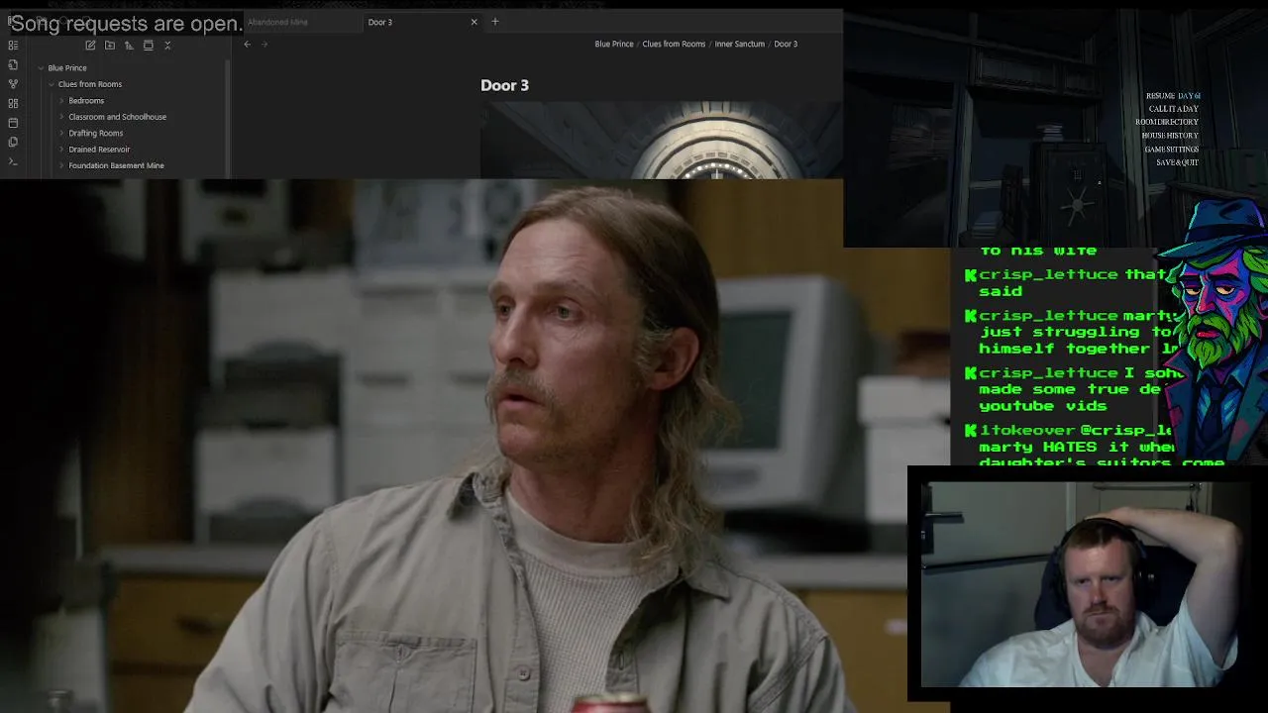Click the auto-reveal current file icon
The width and height of the screenshot is (1268, 713).
[x=149, y=45]
